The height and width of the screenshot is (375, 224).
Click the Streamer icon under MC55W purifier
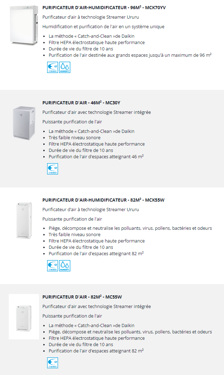(52, 363)
